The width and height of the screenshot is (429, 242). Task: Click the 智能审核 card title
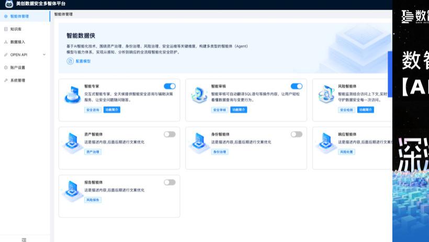point(219,86)
